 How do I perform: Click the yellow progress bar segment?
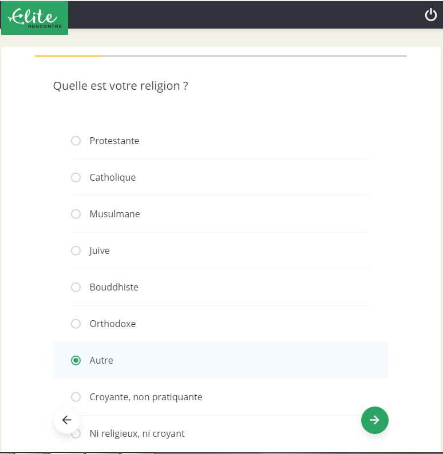[68, 56]
